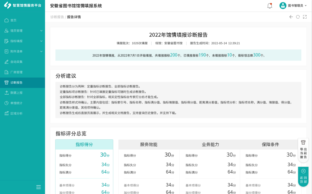
Task: Toggle fullscreen using expand icon
Action: click(305, 17)
